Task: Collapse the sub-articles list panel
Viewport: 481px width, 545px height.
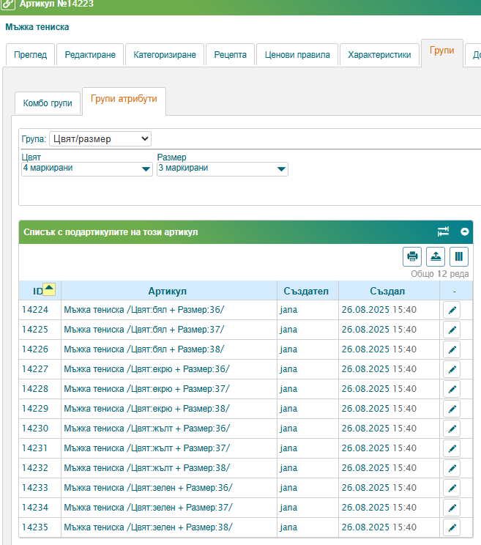Action: pyautogui.click(x=465, y=231)
